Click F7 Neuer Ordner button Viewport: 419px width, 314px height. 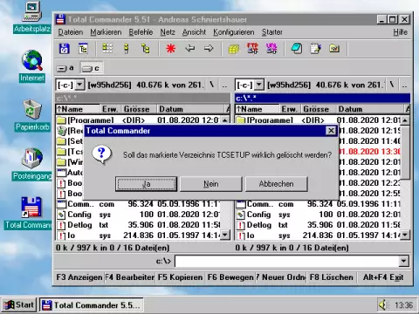281,277
